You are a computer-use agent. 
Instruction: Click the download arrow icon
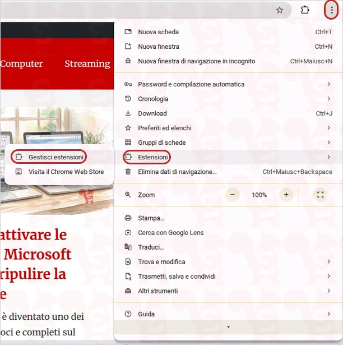128,113
